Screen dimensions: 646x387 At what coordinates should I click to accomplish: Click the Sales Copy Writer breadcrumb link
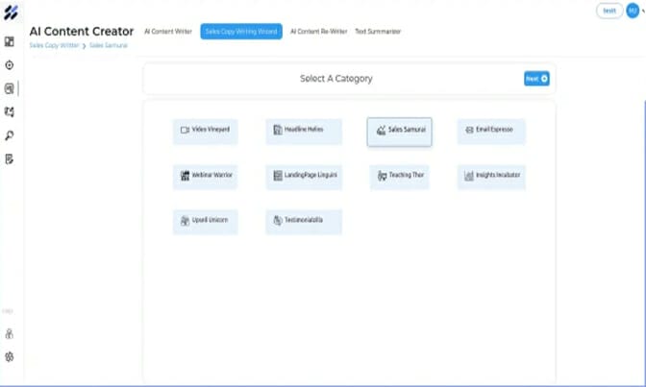tap(54, 46)
